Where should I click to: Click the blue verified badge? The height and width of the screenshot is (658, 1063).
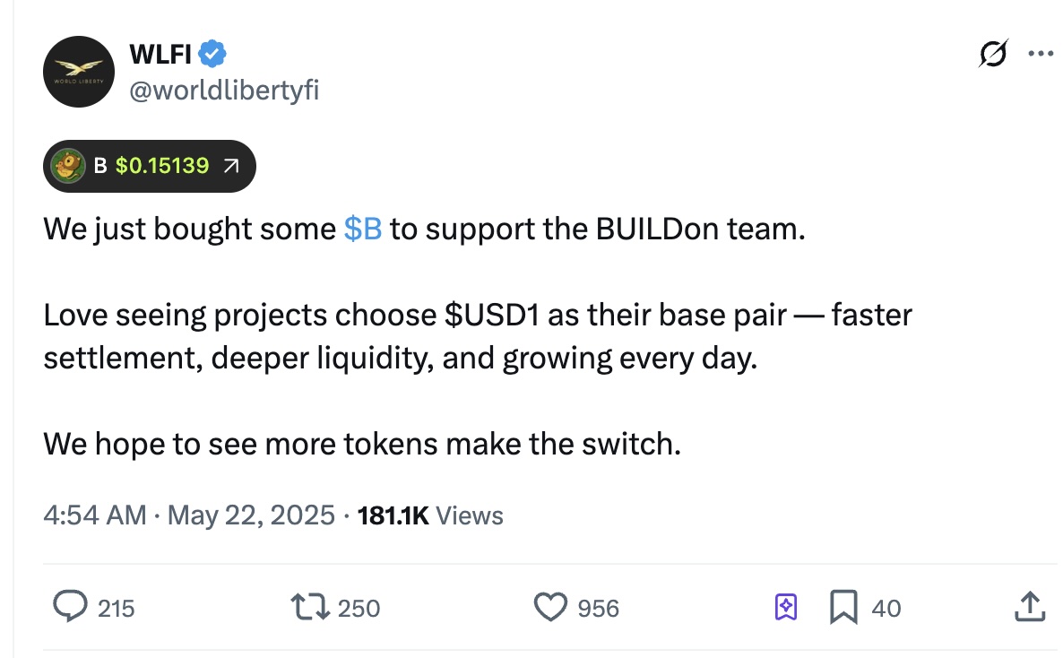pos(212,55)
